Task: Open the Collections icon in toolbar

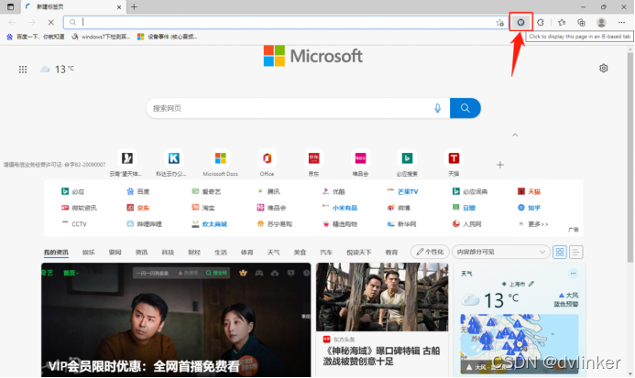Action: (x=581, y=22)
